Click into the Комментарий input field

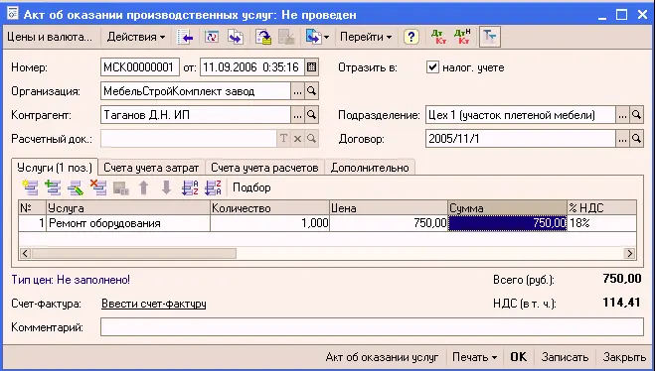[x=372, y=326]
